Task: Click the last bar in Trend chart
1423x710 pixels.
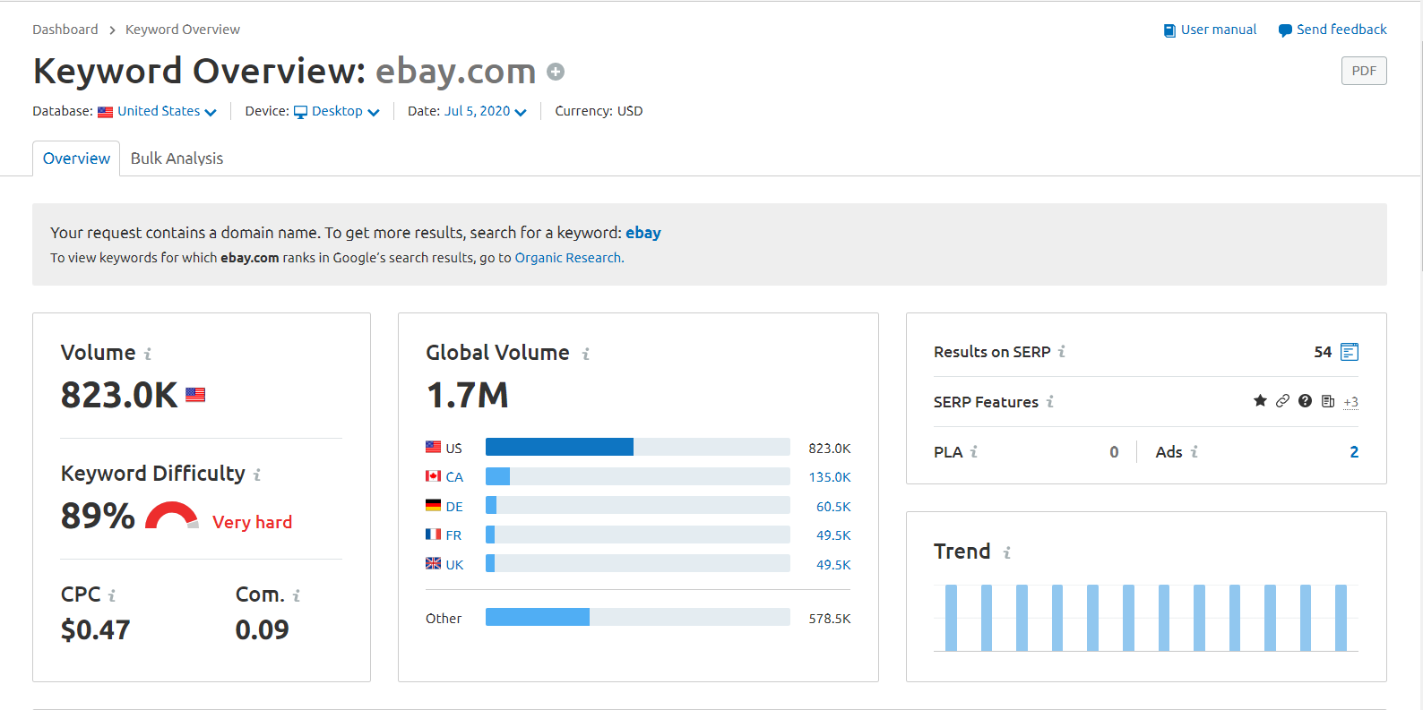Action: click(x=1341, y=618)
